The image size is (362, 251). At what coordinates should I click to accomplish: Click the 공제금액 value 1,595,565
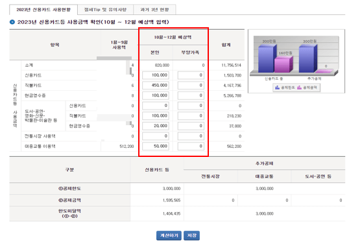click(x=171, y=200)
